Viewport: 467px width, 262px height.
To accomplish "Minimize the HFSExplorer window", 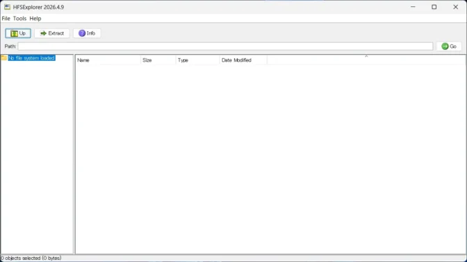I will (x=413, y=7).
